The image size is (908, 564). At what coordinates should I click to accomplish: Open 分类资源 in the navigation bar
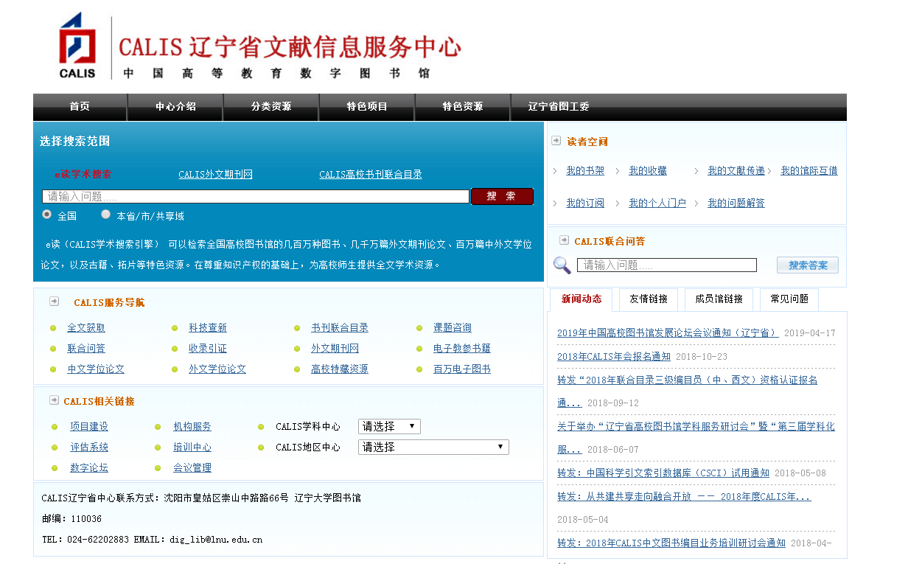pyautogui.click(x=271, y=107)
